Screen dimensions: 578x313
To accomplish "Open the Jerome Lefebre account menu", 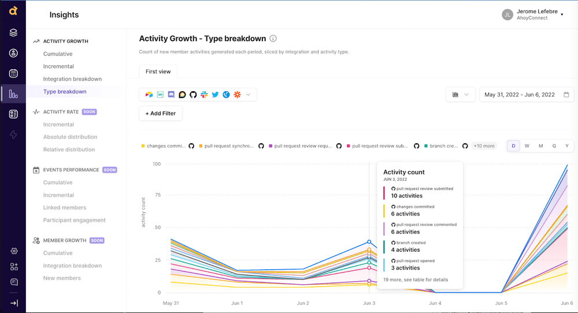I will (533, 14).
